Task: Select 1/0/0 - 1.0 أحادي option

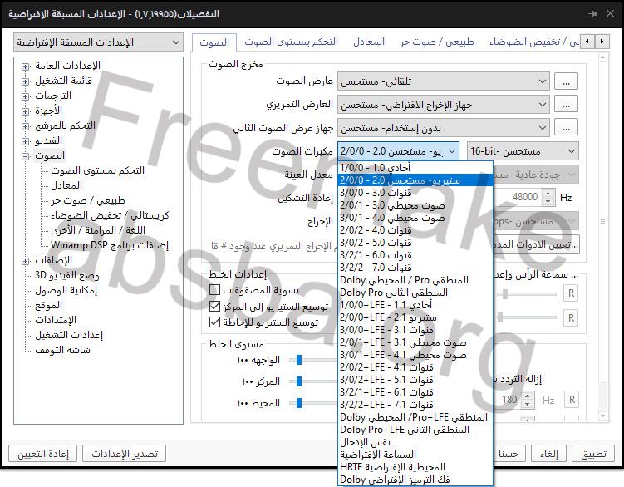Action: coord(415,168)
